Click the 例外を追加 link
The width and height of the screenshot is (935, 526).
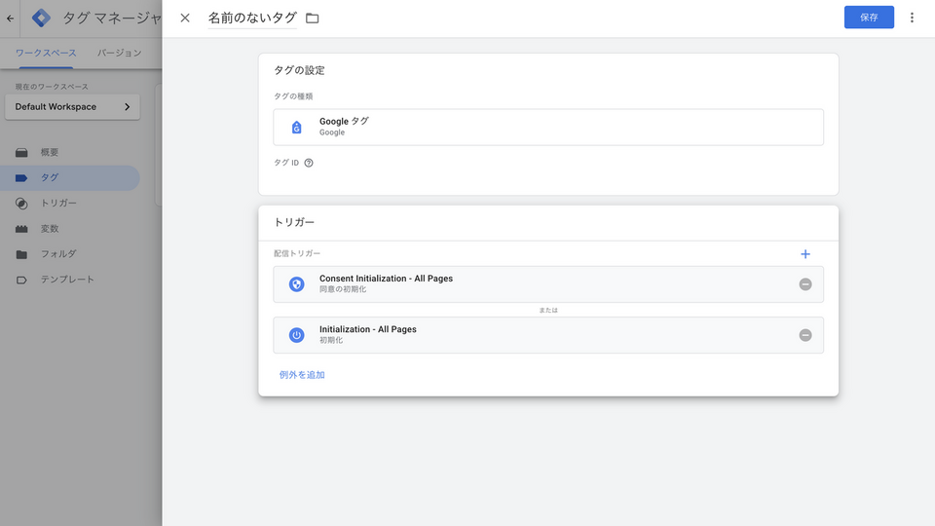click(x=302, y=374)
